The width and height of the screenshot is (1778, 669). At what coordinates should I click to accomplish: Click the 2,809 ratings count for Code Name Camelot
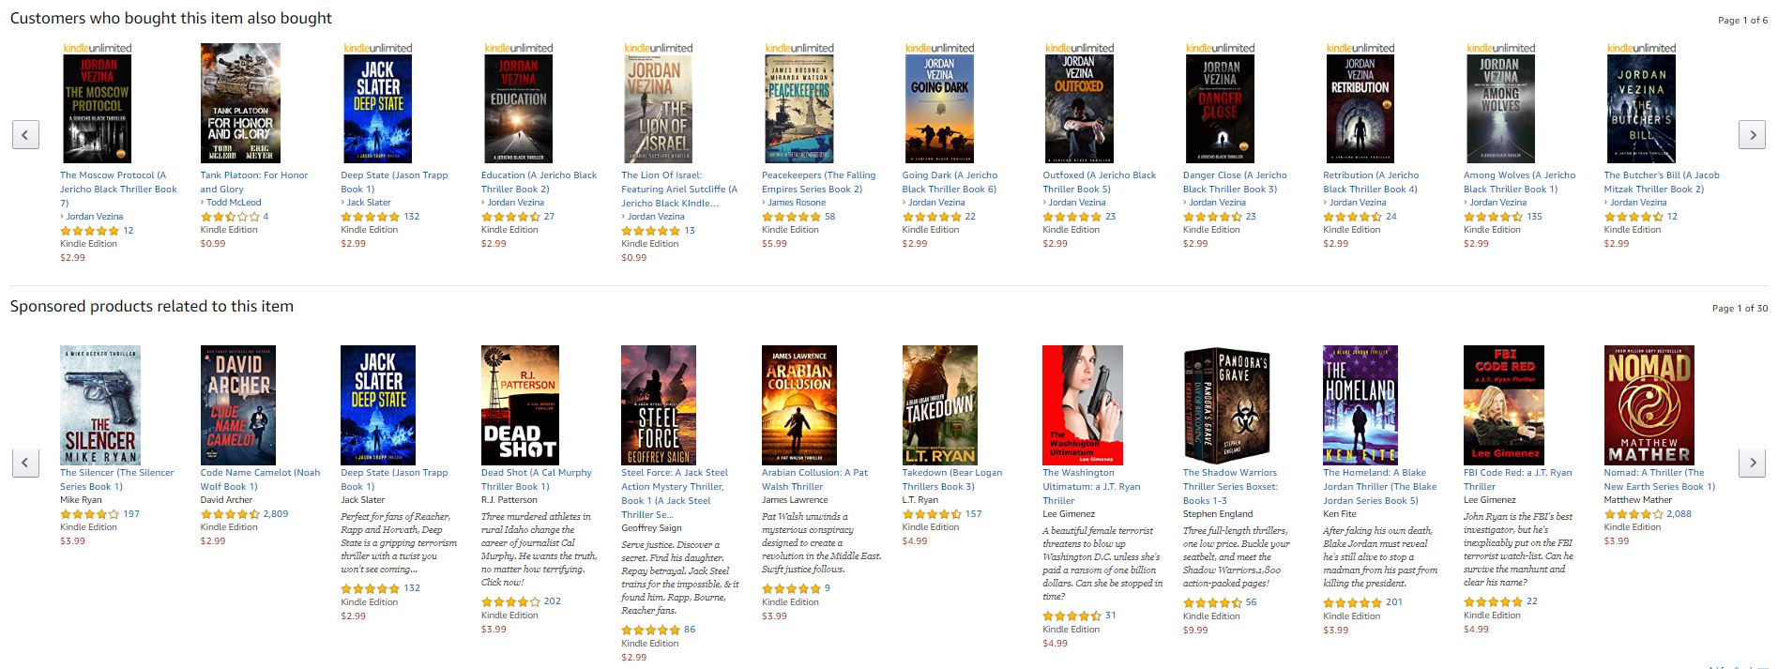point(276,514)
